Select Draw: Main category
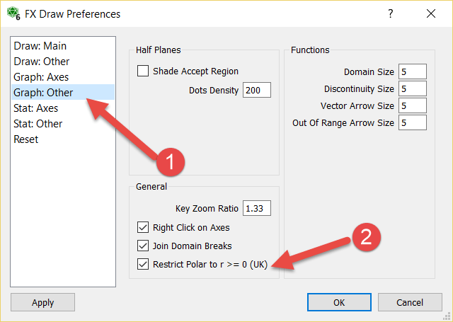 pos(40,46)
